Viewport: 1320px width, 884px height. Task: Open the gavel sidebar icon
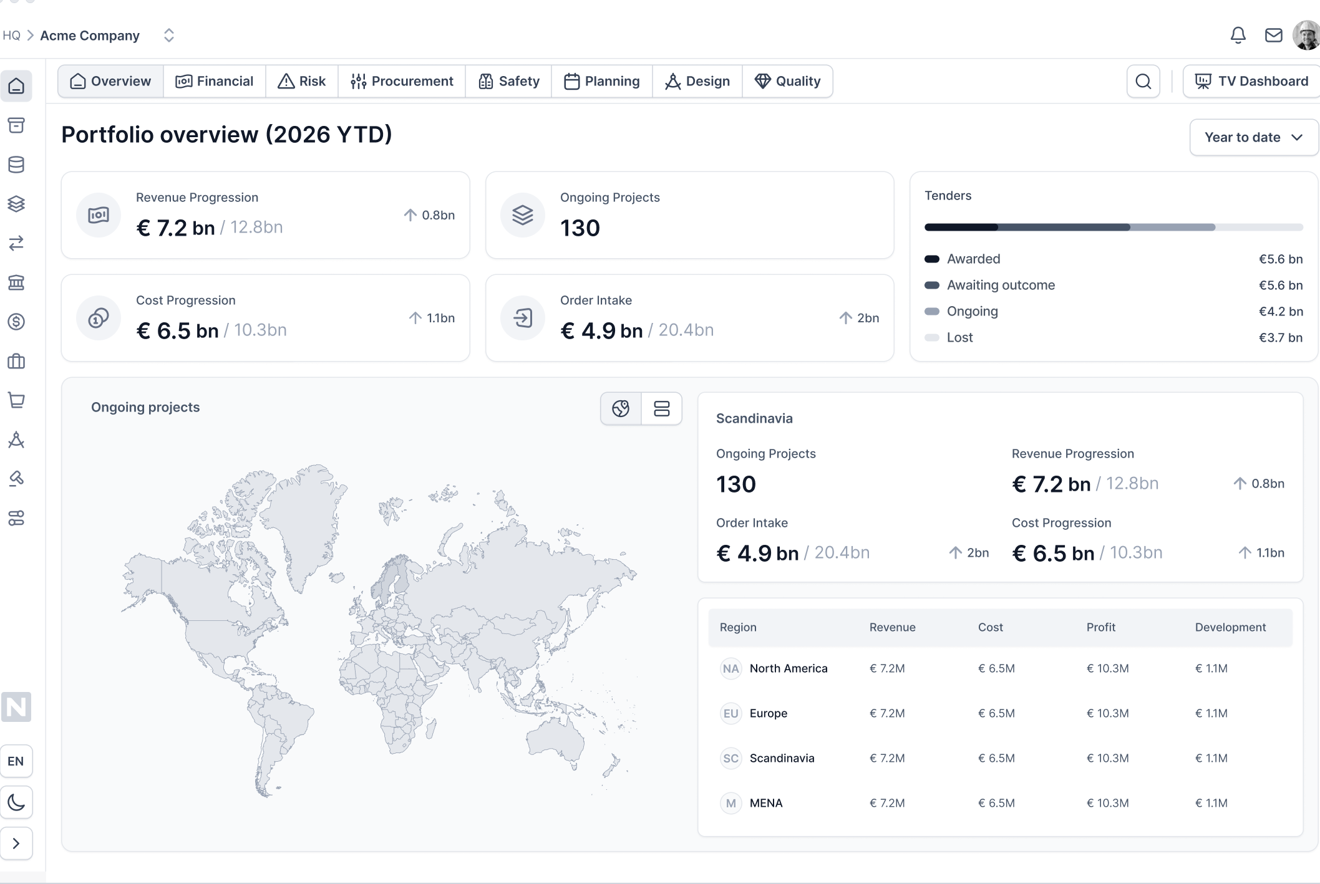[16, 479]
